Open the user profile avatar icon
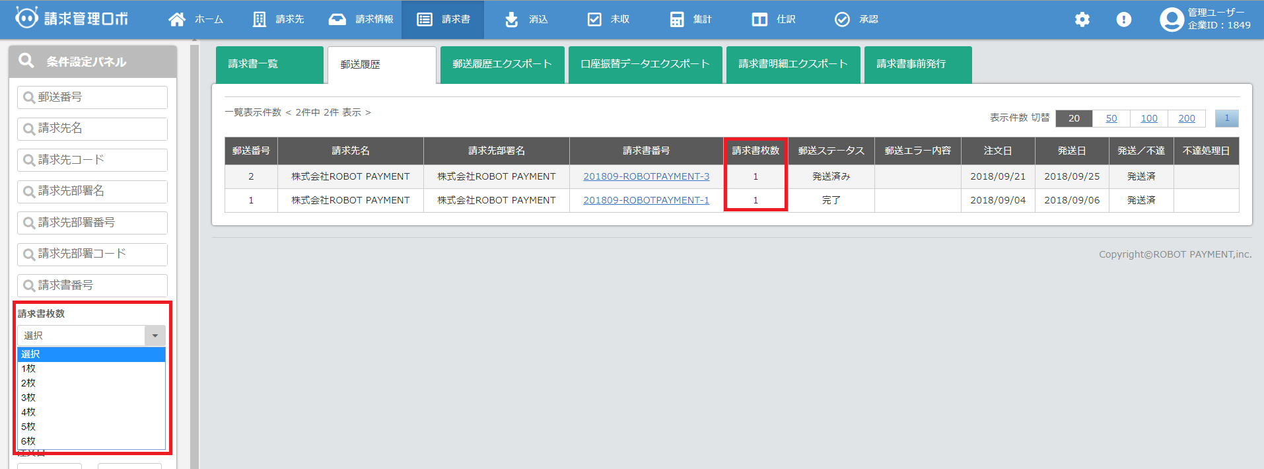Screen dimensions: 1264x469 point(1172,20)
